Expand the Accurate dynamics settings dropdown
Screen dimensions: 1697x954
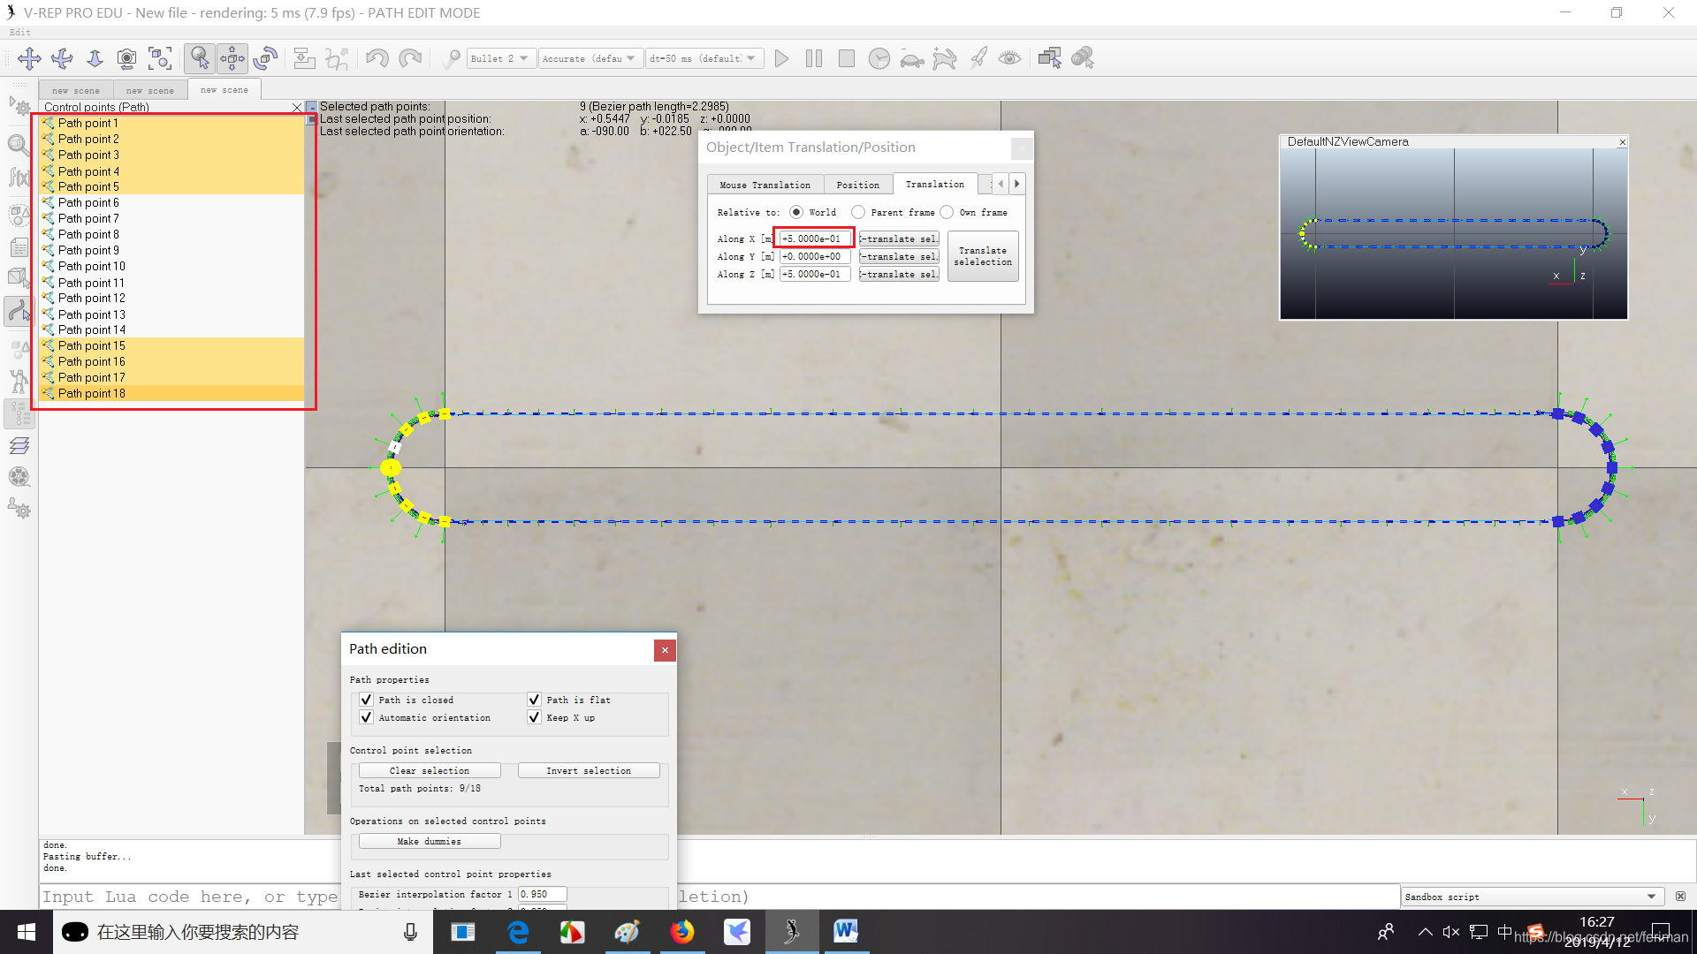click(589, 58)
